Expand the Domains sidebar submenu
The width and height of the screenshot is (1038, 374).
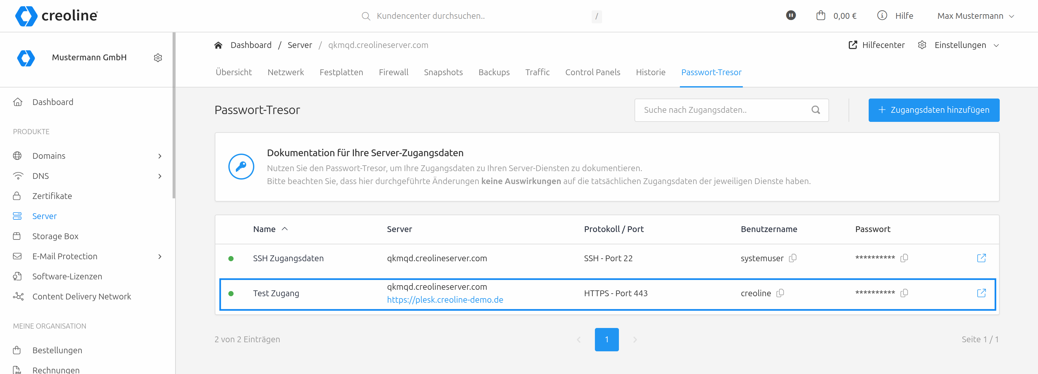tap(160, 156)
